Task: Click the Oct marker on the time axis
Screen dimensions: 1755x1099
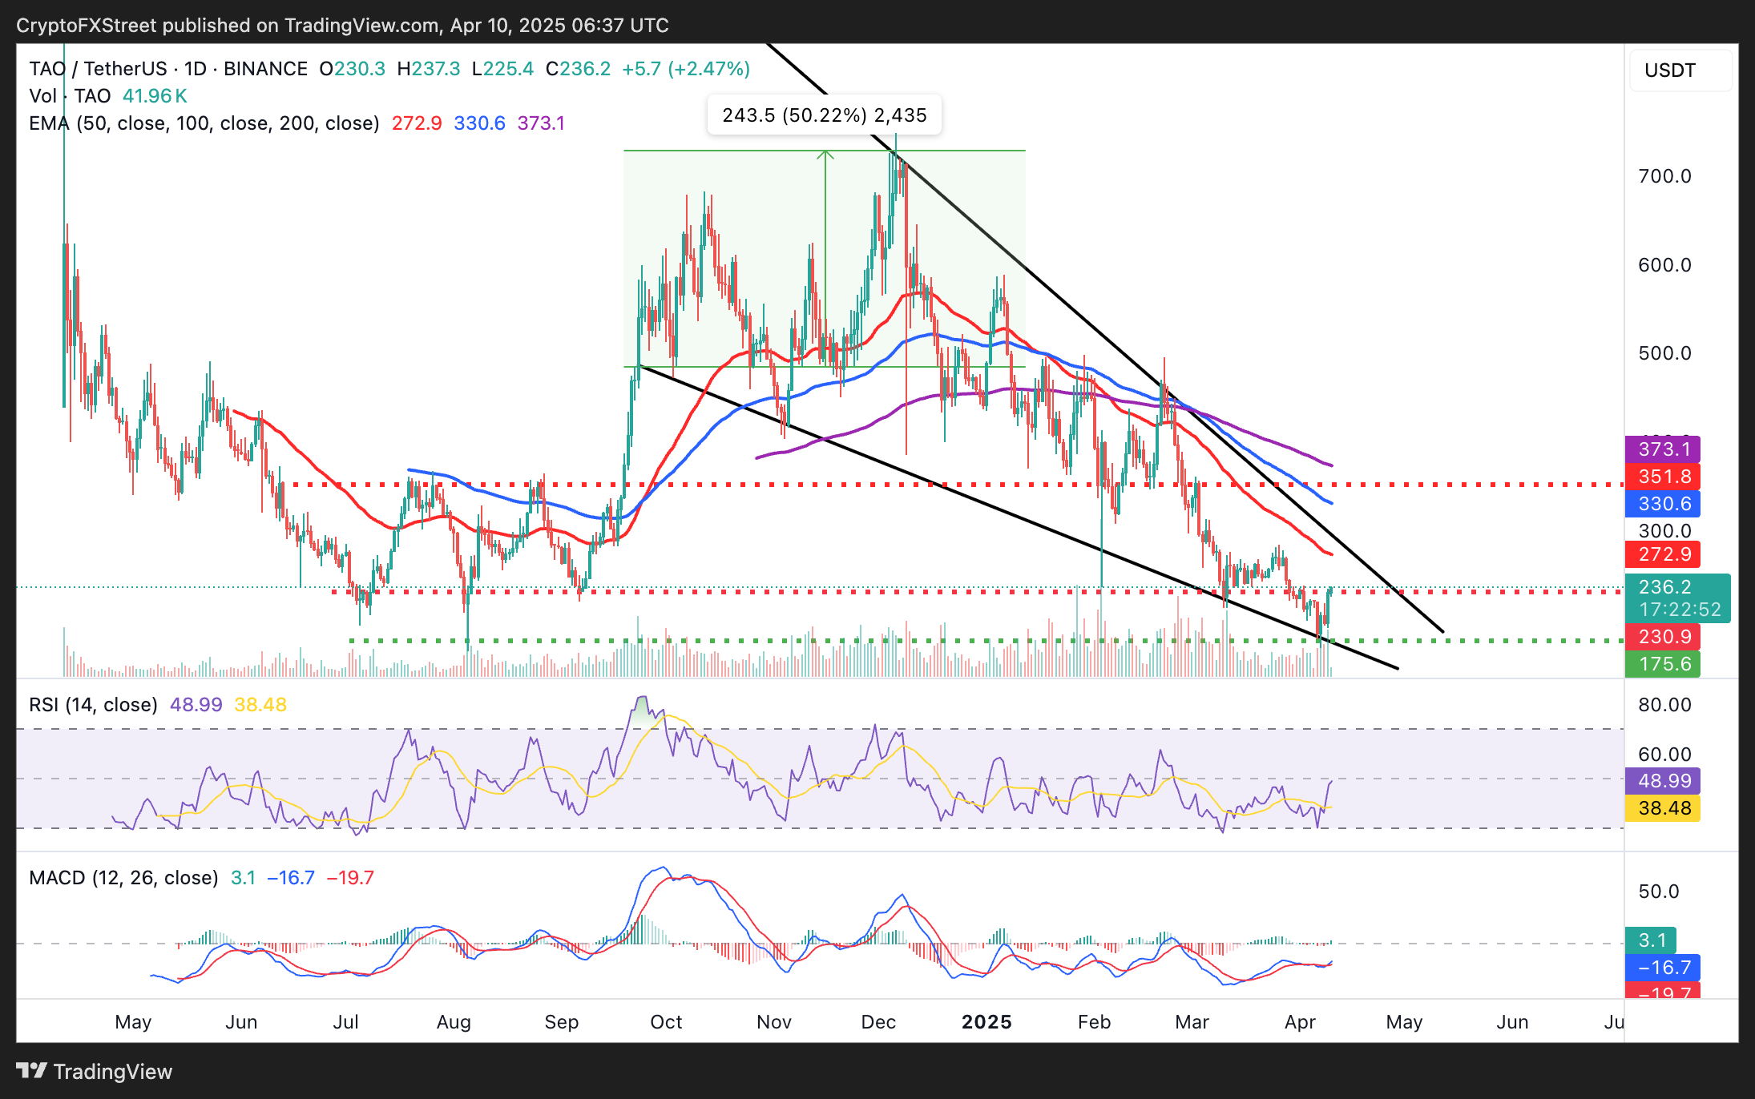Action: click(x=666, y=1022)
